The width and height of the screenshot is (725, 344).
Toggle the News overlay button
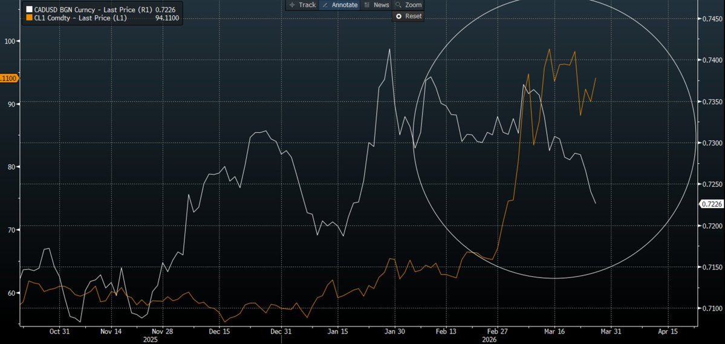[376, 5]
